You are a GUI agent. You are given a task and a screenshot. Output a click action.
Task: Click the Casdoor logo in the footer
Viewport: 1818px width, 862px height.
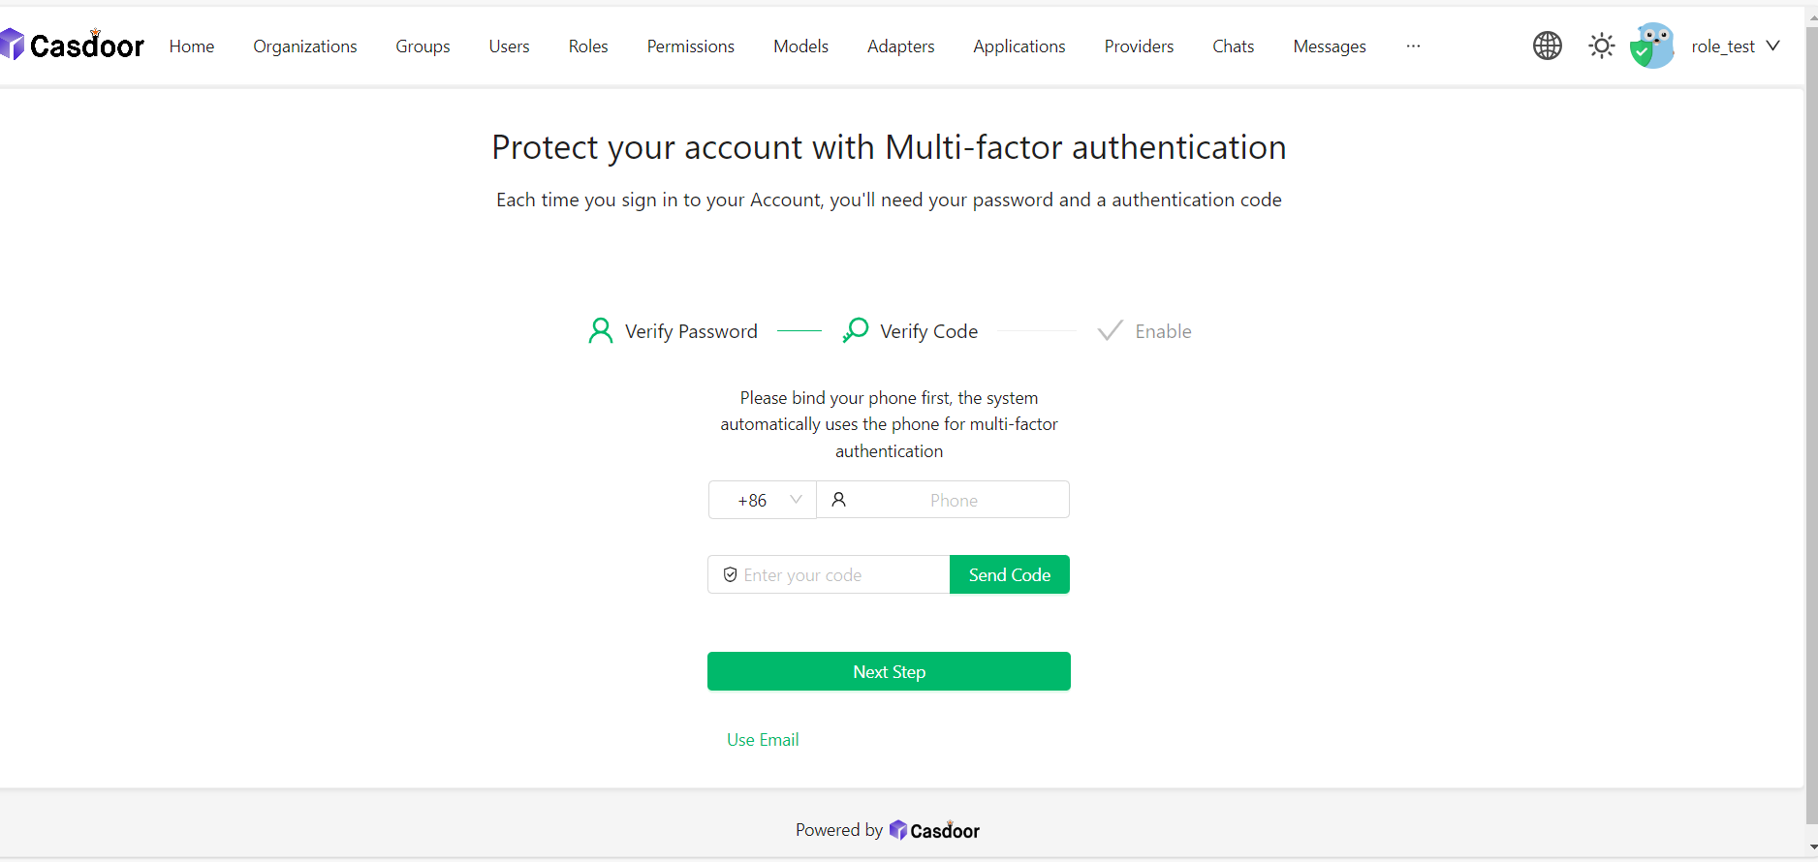pos(934,830)
